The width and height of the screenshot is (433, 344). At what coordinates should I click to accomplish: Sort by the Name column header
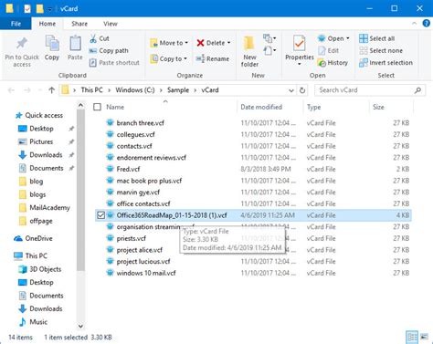115,107
